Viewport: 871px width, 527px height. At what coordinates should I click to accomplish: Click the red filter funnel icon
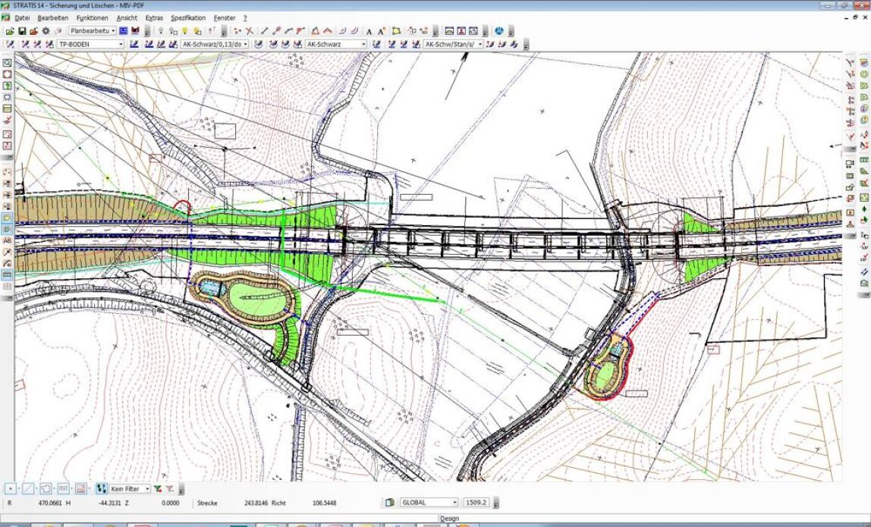(x=169, y=488)
